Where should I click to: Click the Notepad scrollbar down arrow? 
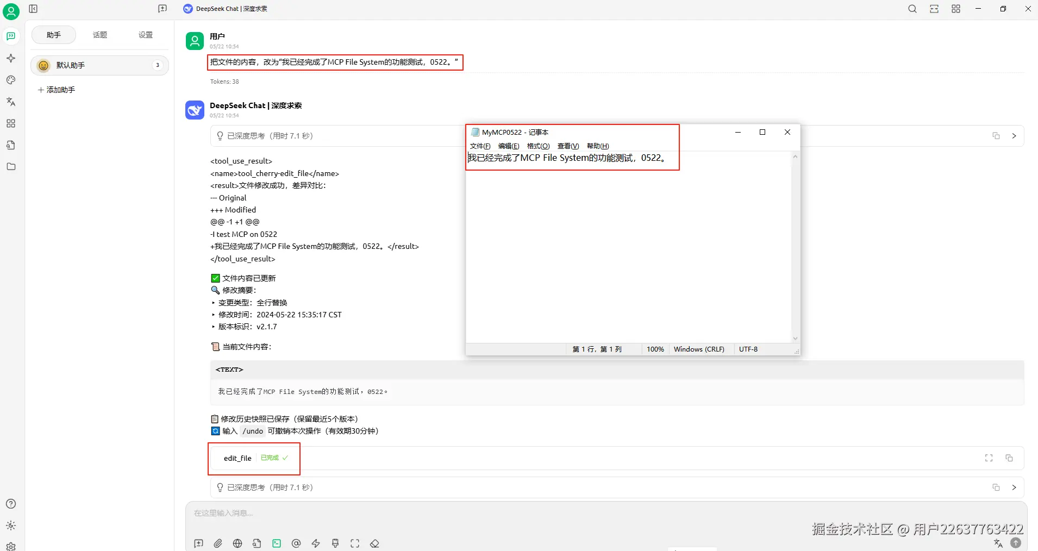[x=795, y=339]
